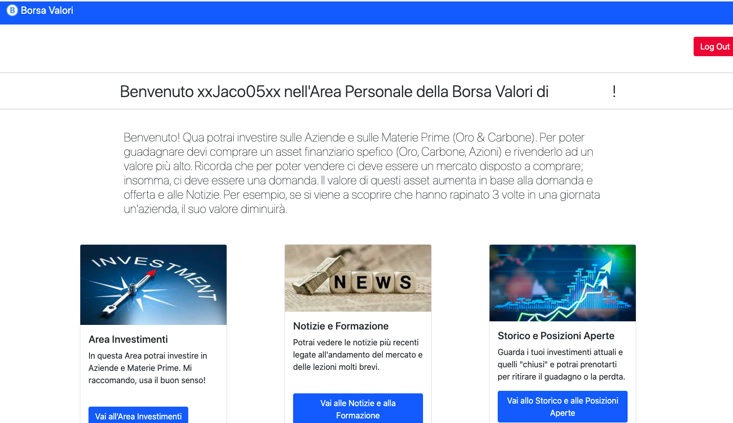Select the Area Investimenti card title
Viewport: 733px width, 423px height.
coord(128,339)
